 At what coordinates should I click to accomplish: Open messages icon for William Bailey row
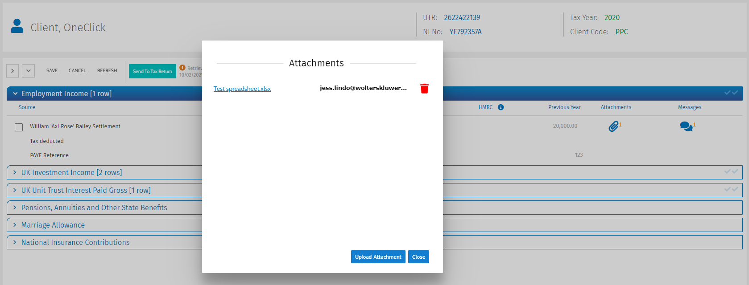[686, 126]
